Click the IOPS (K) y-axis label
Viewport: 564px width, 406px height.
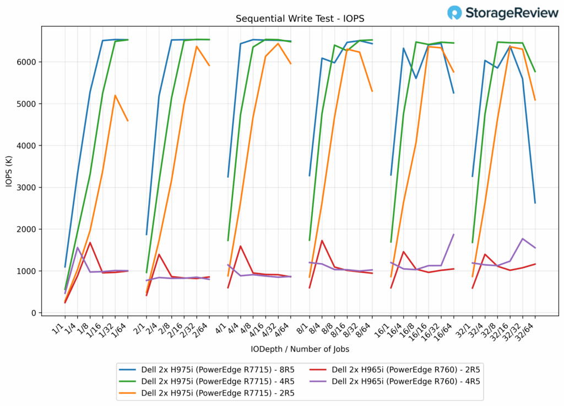9,172
